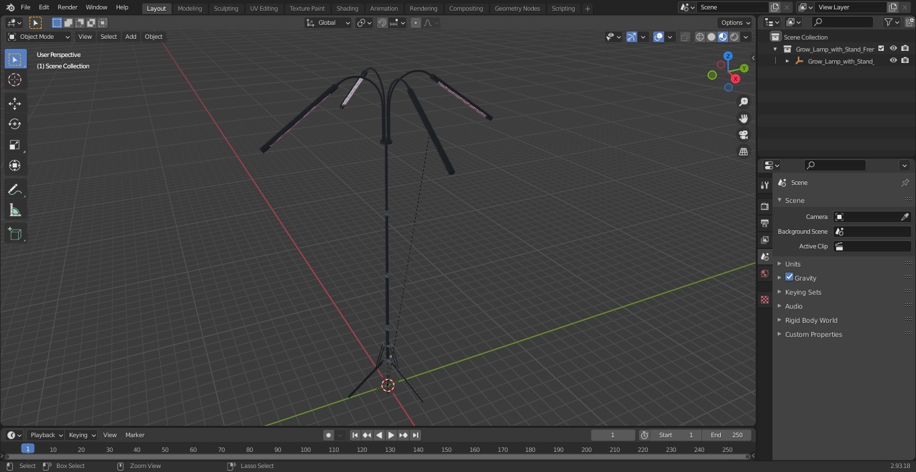The height and width of the screenshot is (472, 916).
Task: Toggle show gizmo button
Action: tap(632, 37)
